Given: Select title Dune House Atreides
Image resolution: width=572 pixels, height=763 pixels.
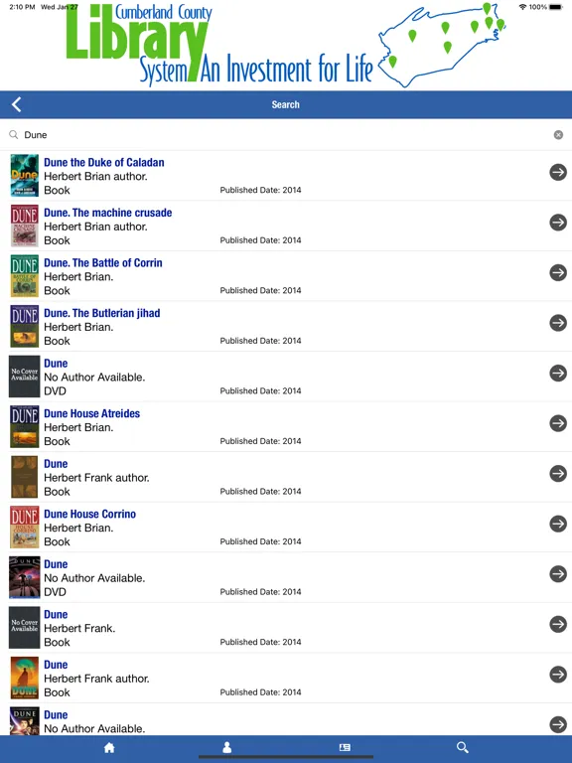Looking at the screenshot, I should 92,413.
